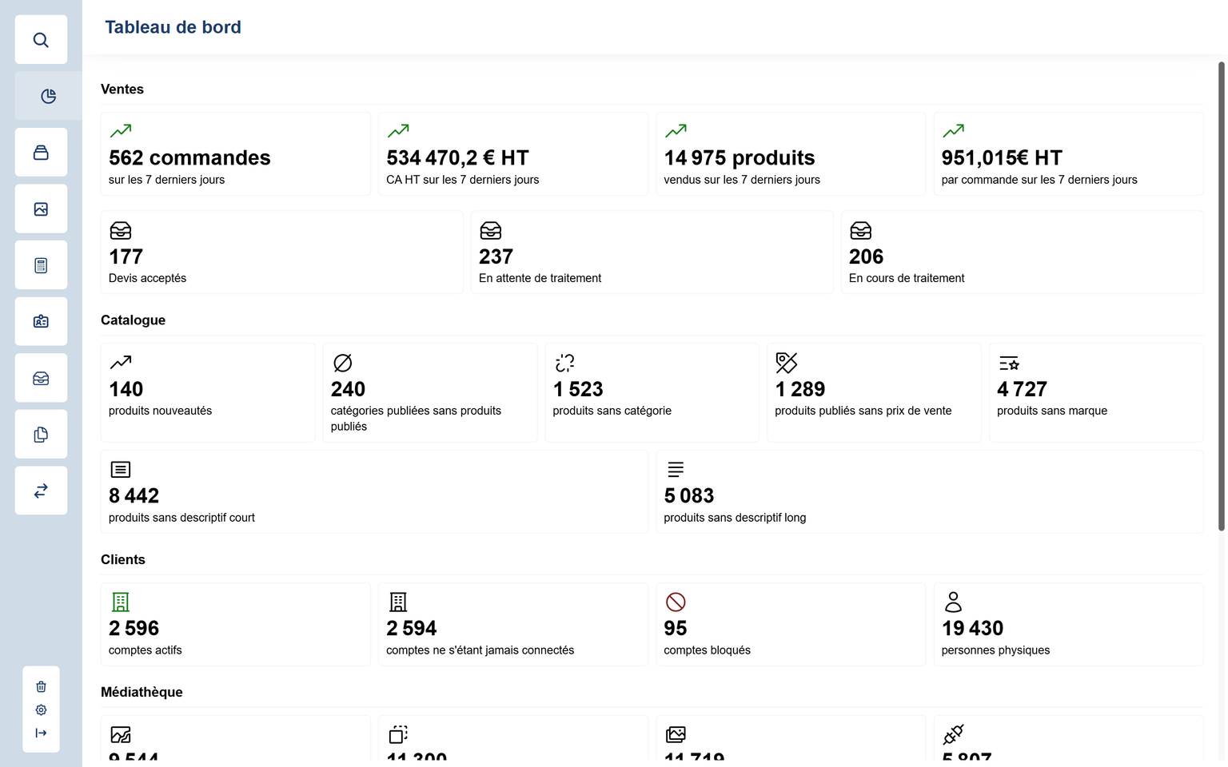Open the image media library sidebar icon
Image resolution: width=1228 pixels, height=767 pixels.
[x=41, y=209]
